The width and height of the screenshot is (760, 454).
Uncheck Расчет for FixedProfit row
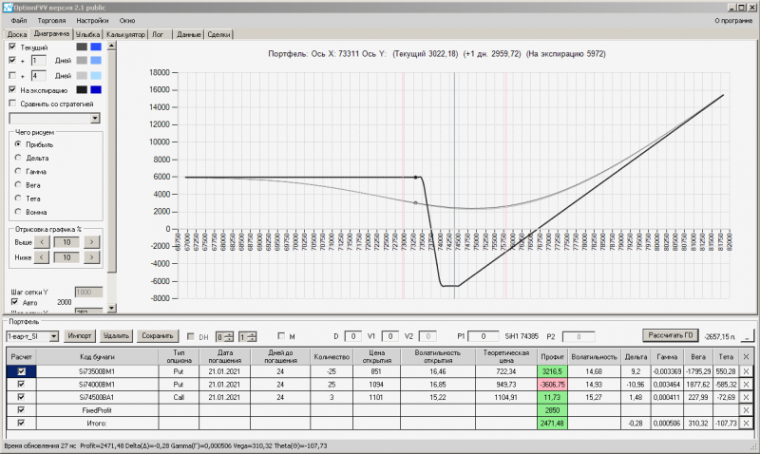click(21, 410)
